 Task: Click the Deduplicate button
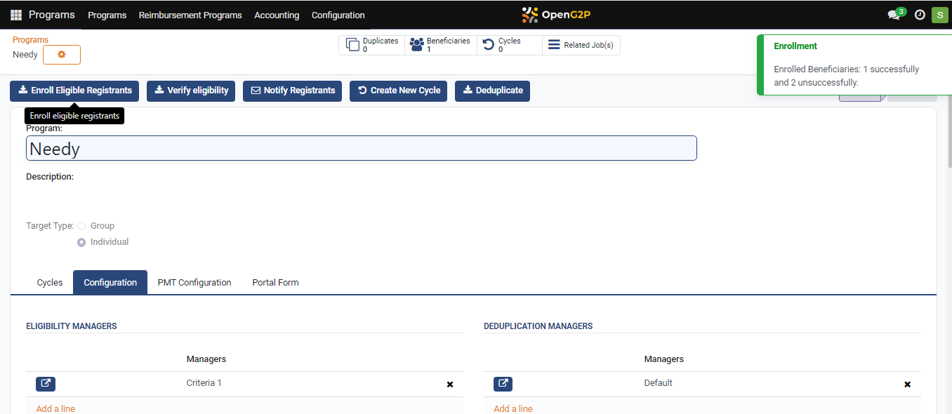[492, 91]
